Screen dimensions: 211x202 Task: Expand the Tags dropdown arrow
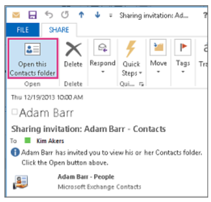pyautogui.click(x=183, y=72)
